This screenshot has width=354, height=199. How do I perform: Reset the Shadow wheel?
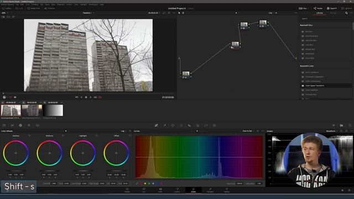click(x=29, y=136)
